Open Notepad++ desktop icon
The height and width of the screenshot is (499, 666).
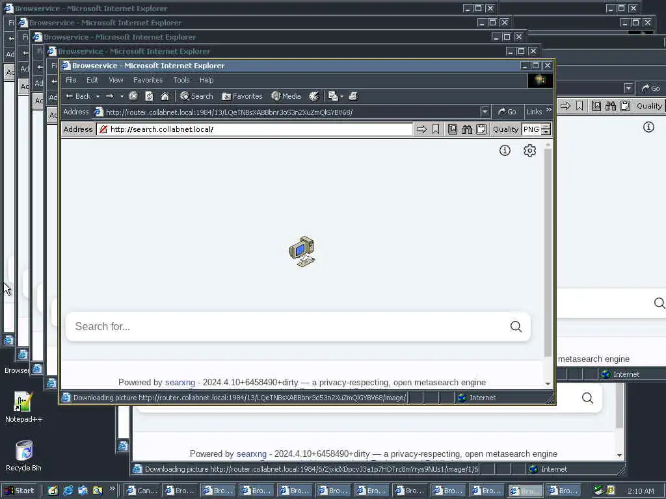coord(23,407)
